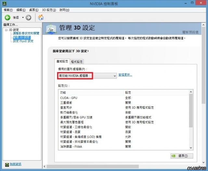Click the settings list scrollbar thumb
This screenshot has height=171, width=208.
191,111
